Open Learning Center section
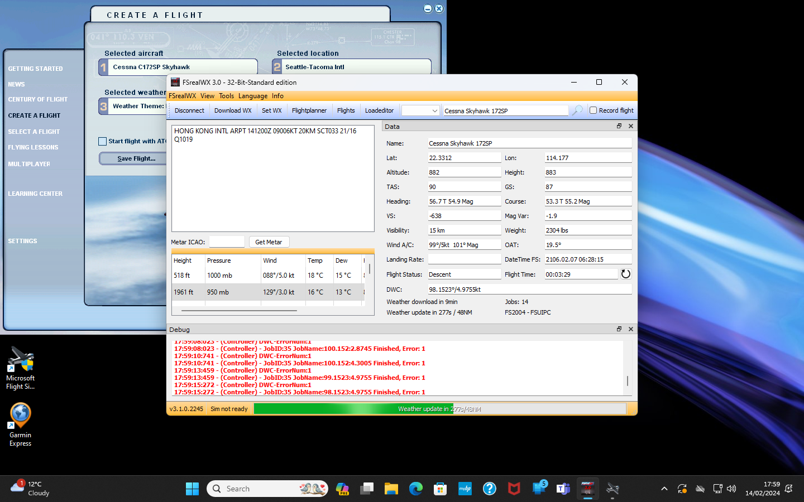Viewport: 804px width, 502px height. coord(35,194)
